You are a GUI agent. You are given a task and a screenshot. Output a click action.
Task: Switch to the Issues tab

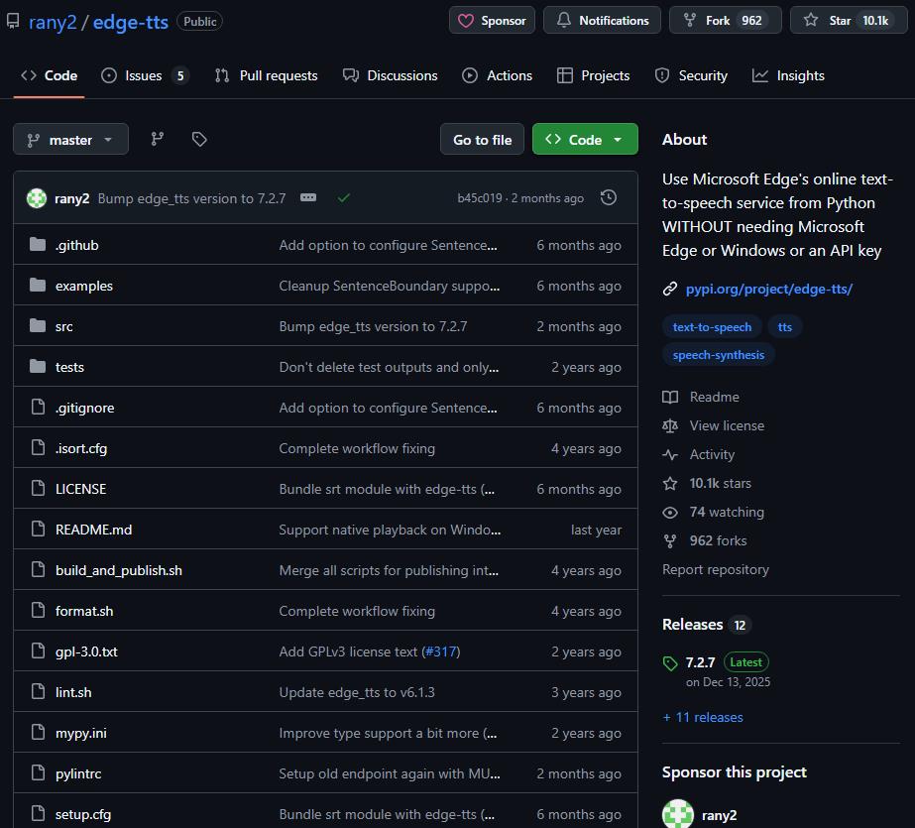pyautogui.click(x=143, y=75)
